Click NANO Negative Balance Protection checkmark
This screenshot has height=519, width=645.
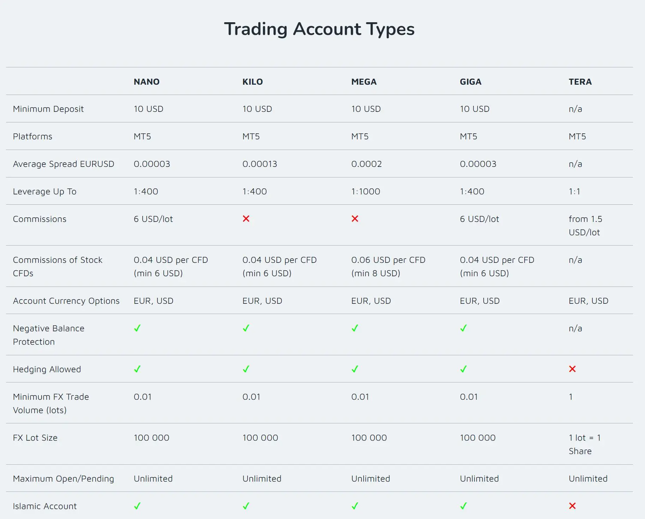coord(137,328)
